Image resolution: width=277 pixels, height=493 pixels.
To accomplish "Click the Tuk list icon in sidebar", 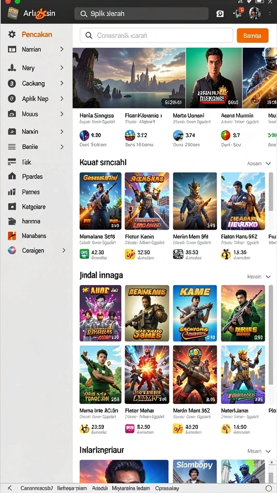I will click(12, 162).
